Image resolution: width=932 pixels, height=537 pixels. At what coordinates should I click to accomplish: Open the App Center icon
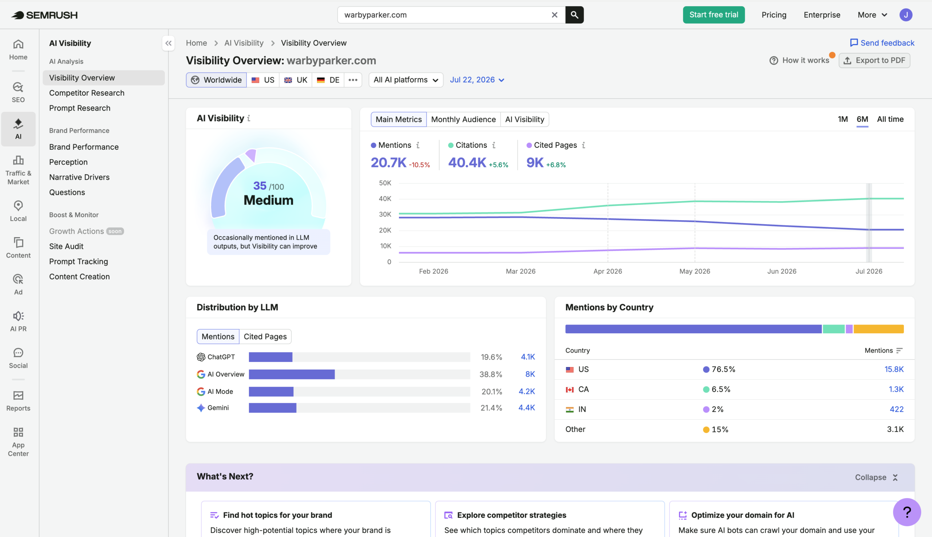18,442
